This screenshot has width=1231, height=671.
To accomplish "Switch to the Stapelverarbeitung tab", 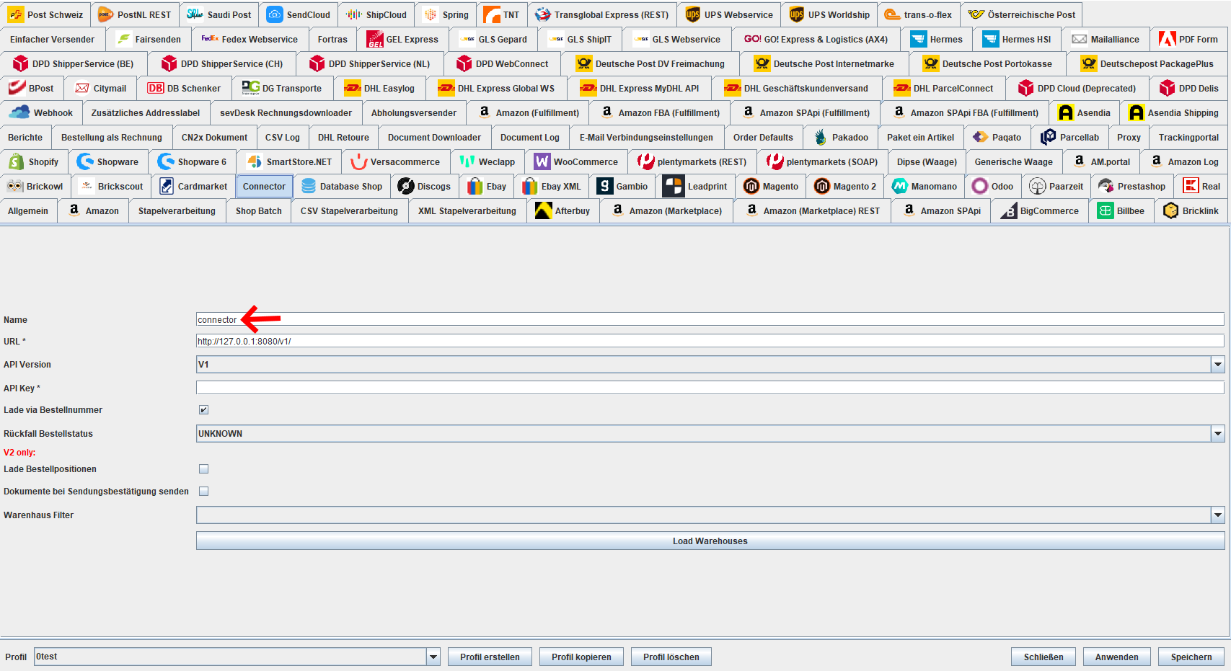I will pyautogui.click(x=177, y=210).
